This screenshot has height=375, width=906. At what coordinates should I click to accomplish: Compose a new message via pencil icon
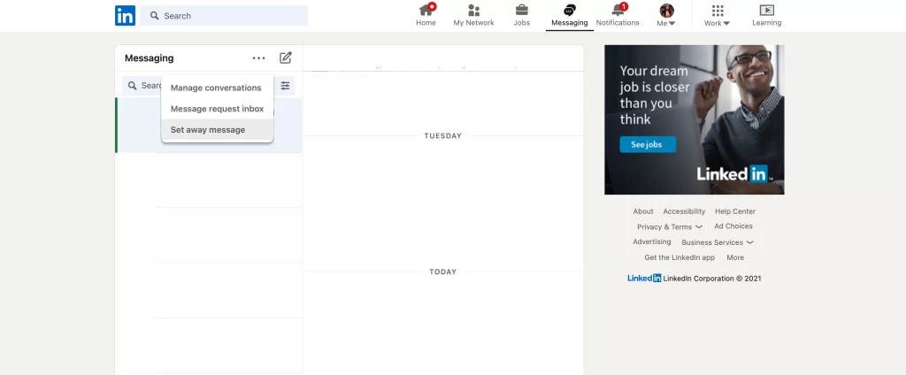(286, 57)
